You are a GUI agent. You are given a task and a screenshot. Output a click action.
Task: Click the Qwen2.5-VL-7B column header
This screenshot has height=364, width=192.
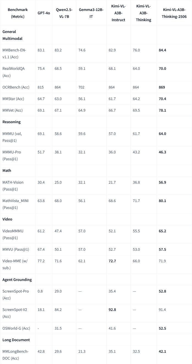click(65, 13)
